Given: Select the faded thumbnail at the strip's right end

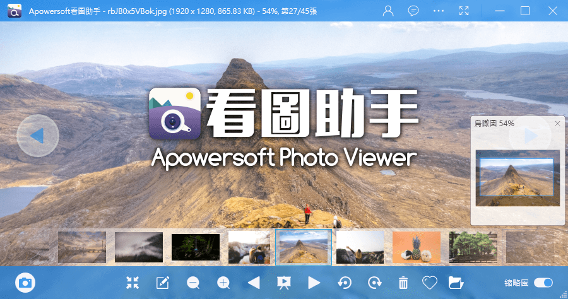Looking at the screenshot, I should pos(530,247).
